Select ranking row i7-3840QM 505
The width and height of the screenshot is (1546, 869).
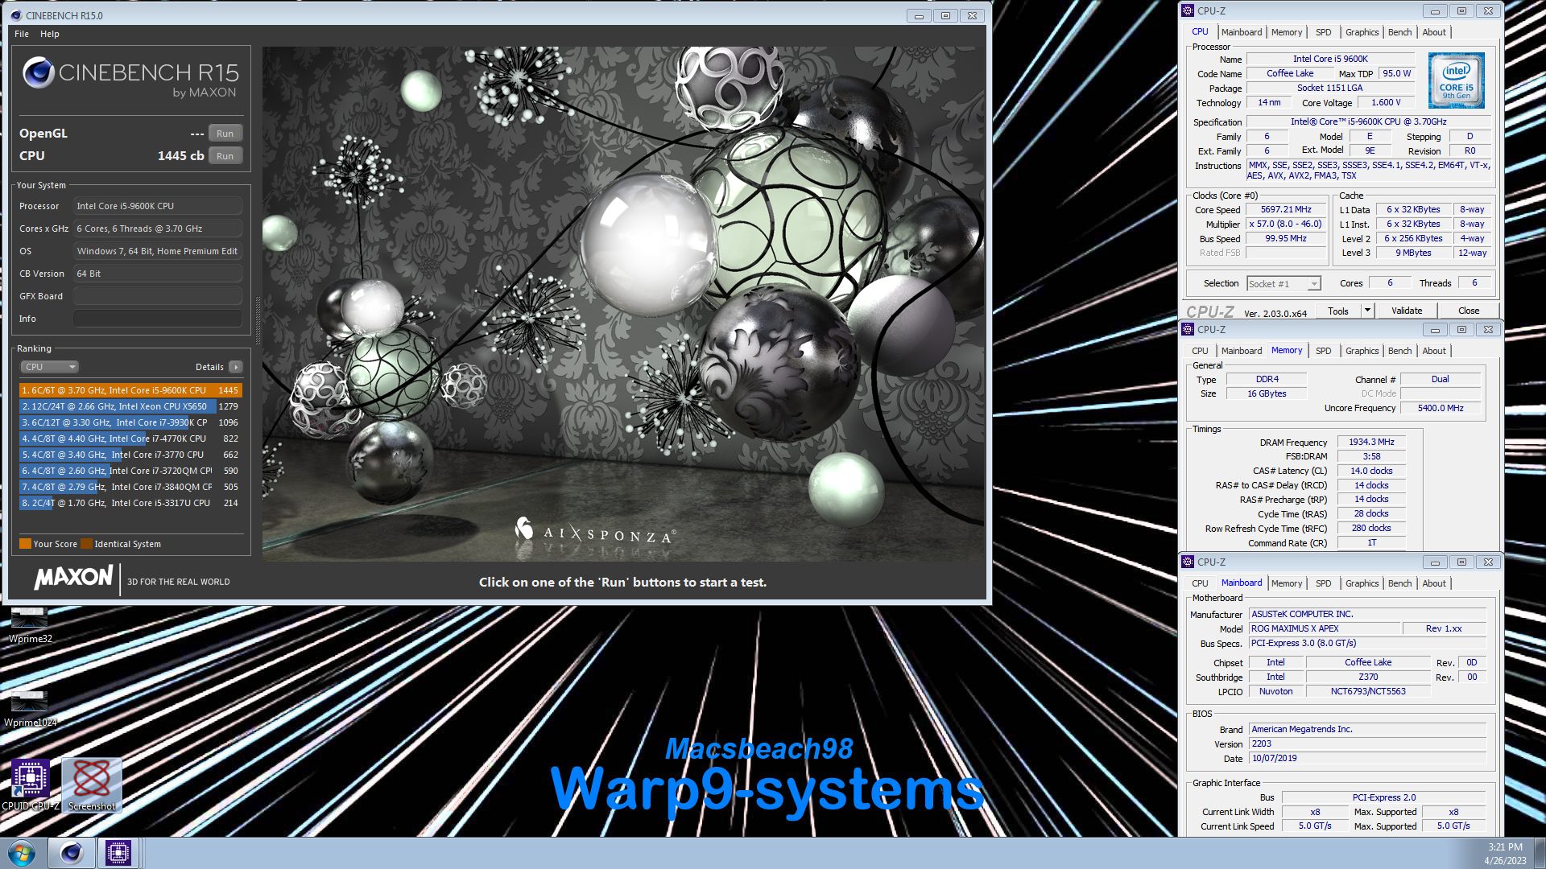(130, 487)
